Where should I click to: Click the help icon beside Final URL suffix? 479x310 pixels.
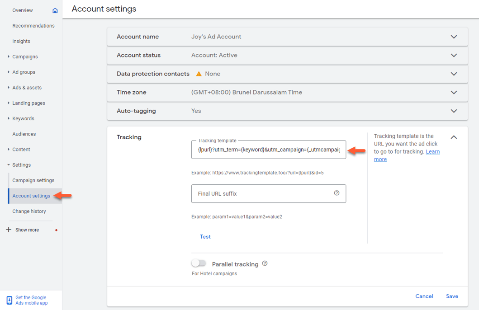[x=337, y=193]
